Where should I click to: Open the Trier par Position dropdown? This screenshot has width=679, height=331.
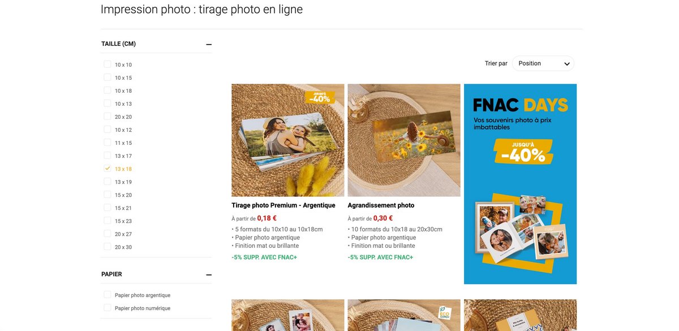543,63
